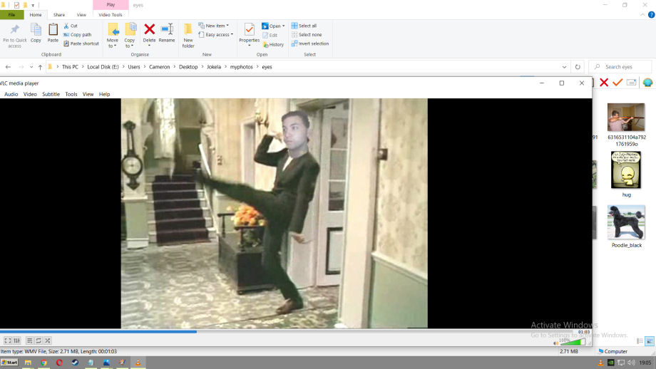The height and width of the screenshot is (369, 656).
Task: Refresh the eyes folder address bar
Action: tap(578, 67)
